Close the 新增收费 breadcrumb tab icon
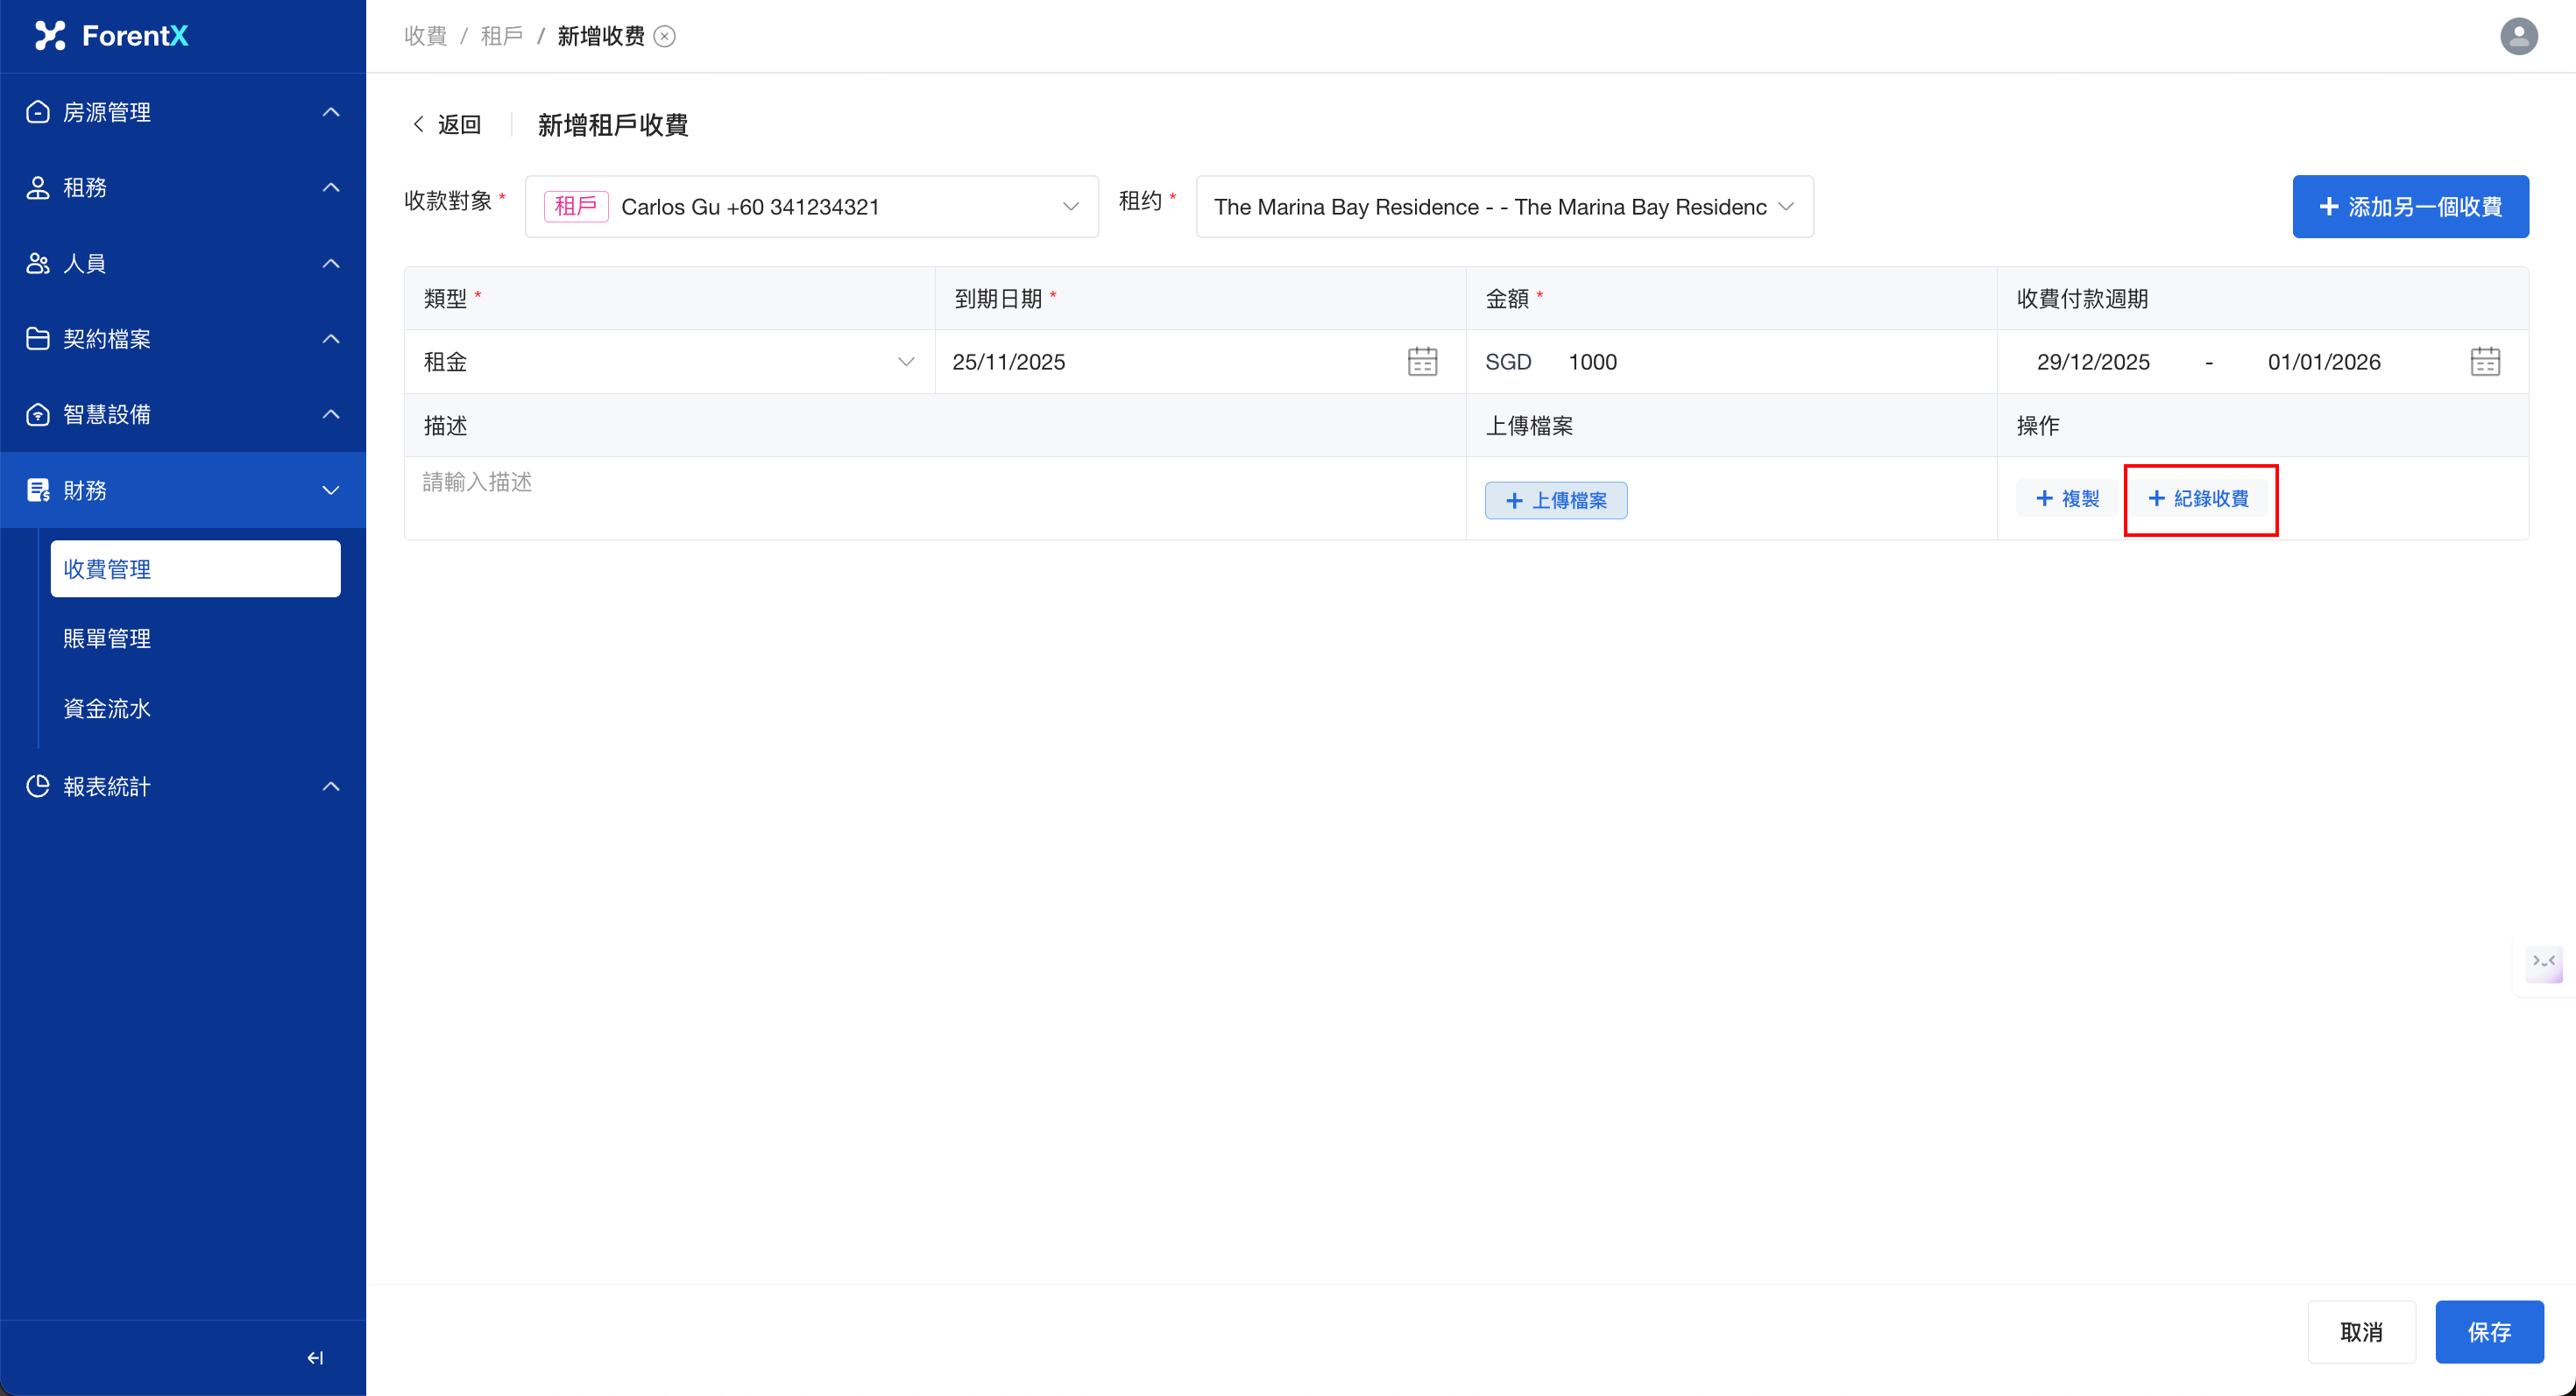Image resolution: width=2576 pixels, height=1396 pixels. tap(665, 36)
